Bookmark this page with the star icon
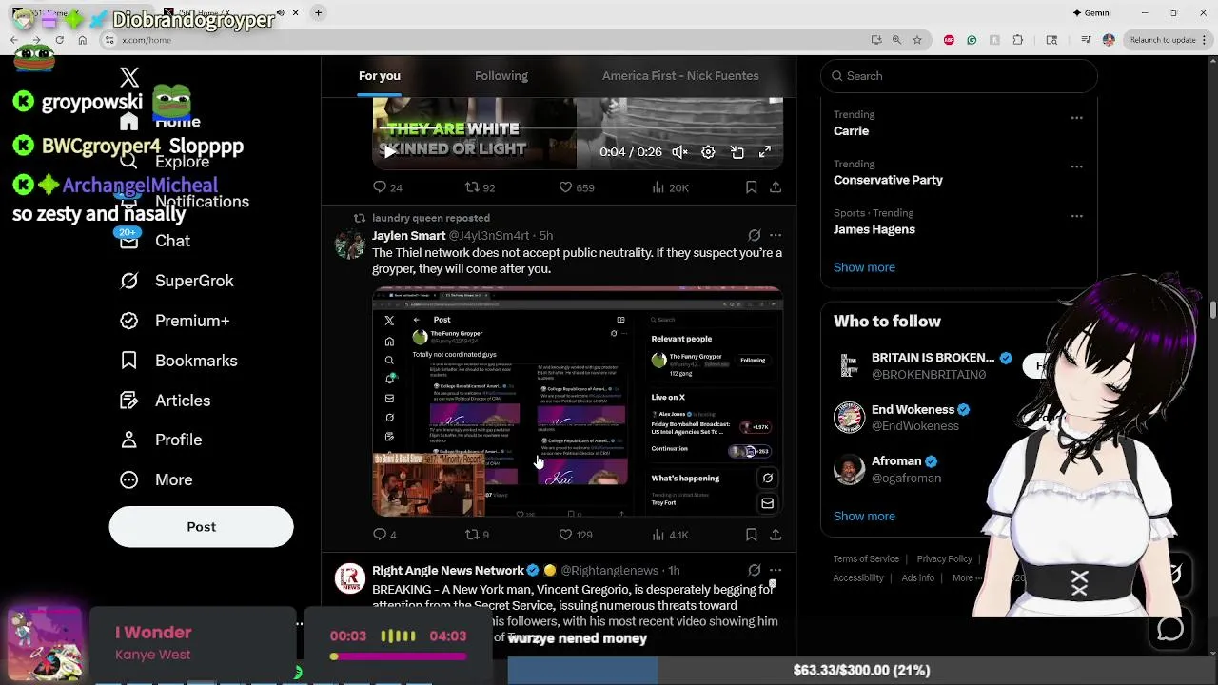This screenshot has width=1218, height=685. (x=917, y=40)
